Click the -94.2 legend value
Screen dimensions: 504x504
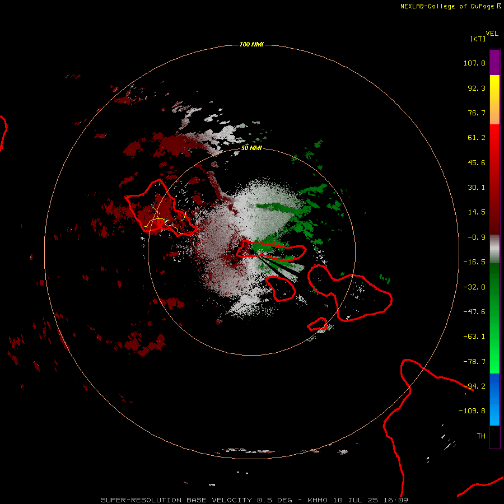(474, 386)
